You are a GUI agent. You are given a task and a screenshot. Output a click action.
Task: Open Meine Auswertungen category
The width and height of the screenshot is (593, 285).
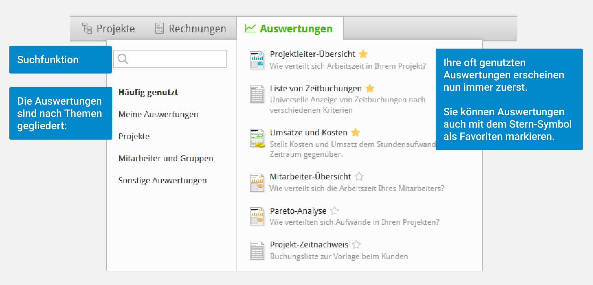pos(158,114)
